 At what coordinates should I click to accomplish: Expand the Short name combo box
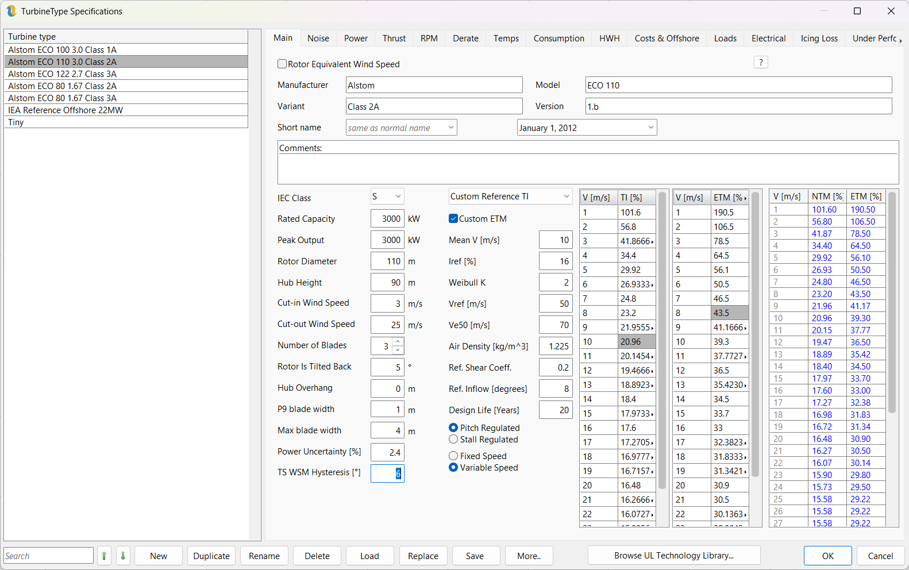[x=401, y=128]
